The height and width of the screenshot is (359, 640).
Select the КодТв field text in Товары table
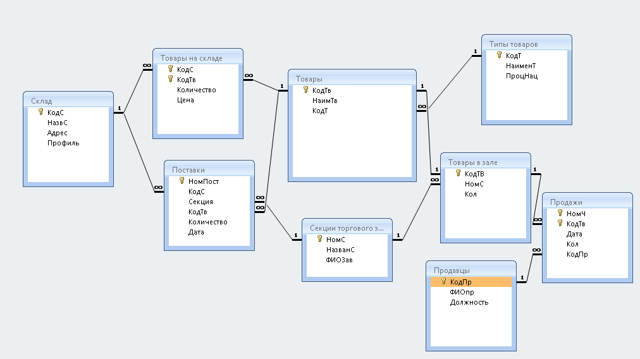[322, 90]
